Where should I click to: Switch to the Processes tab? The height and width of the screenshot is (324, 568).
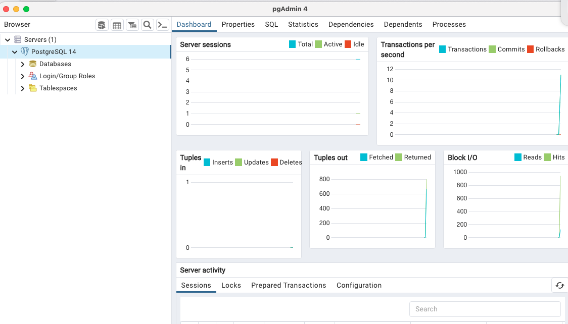point(449,24)
